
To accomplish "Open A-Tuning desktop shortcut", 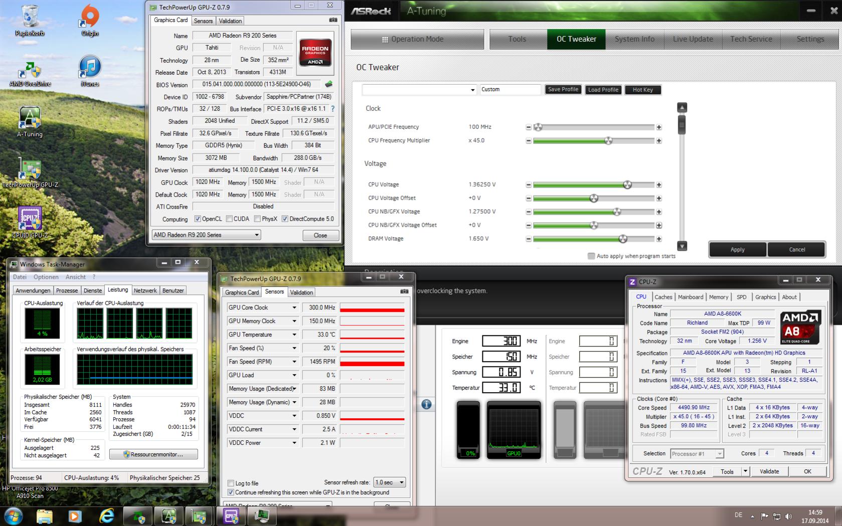I will (x=30, y=122).
